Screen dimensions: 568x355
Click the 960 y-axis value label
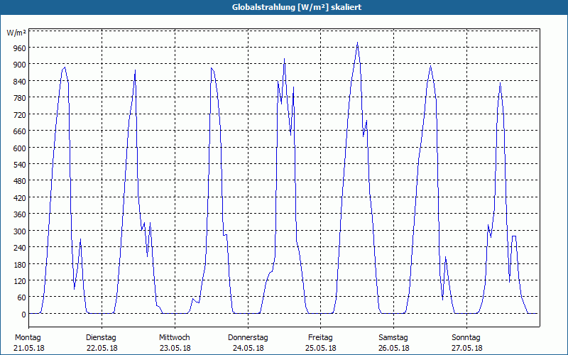tap(20, 48)
